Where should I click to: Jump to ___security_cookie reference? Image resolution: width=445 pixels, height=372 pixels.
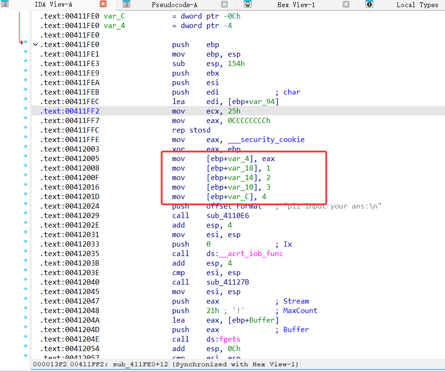[266, 140]
